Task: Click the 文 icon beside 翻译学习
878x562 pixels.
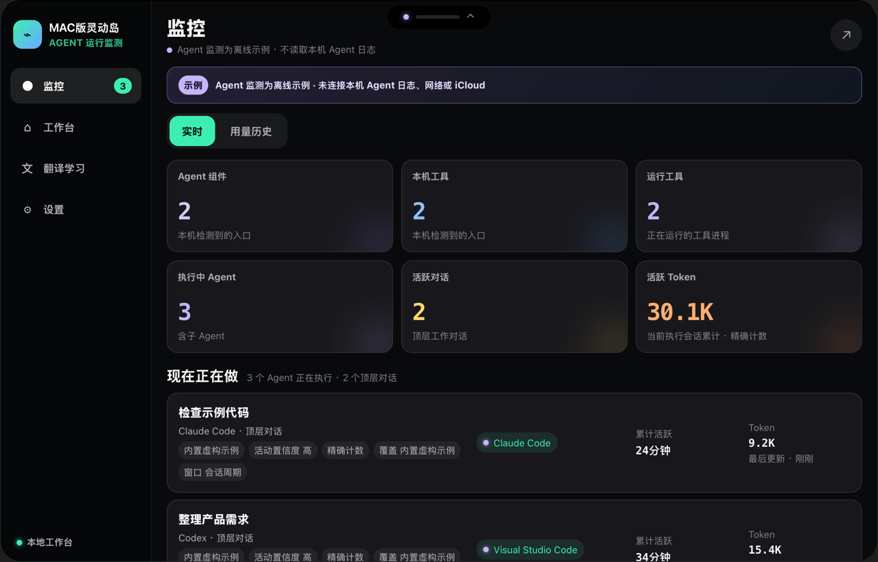Action: 27,169
